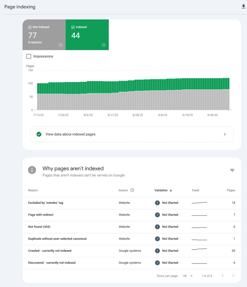Screen dimensions: 247x287
Task: Uncheck the Not indexed checkbox
Action: [x=30, y=27]
